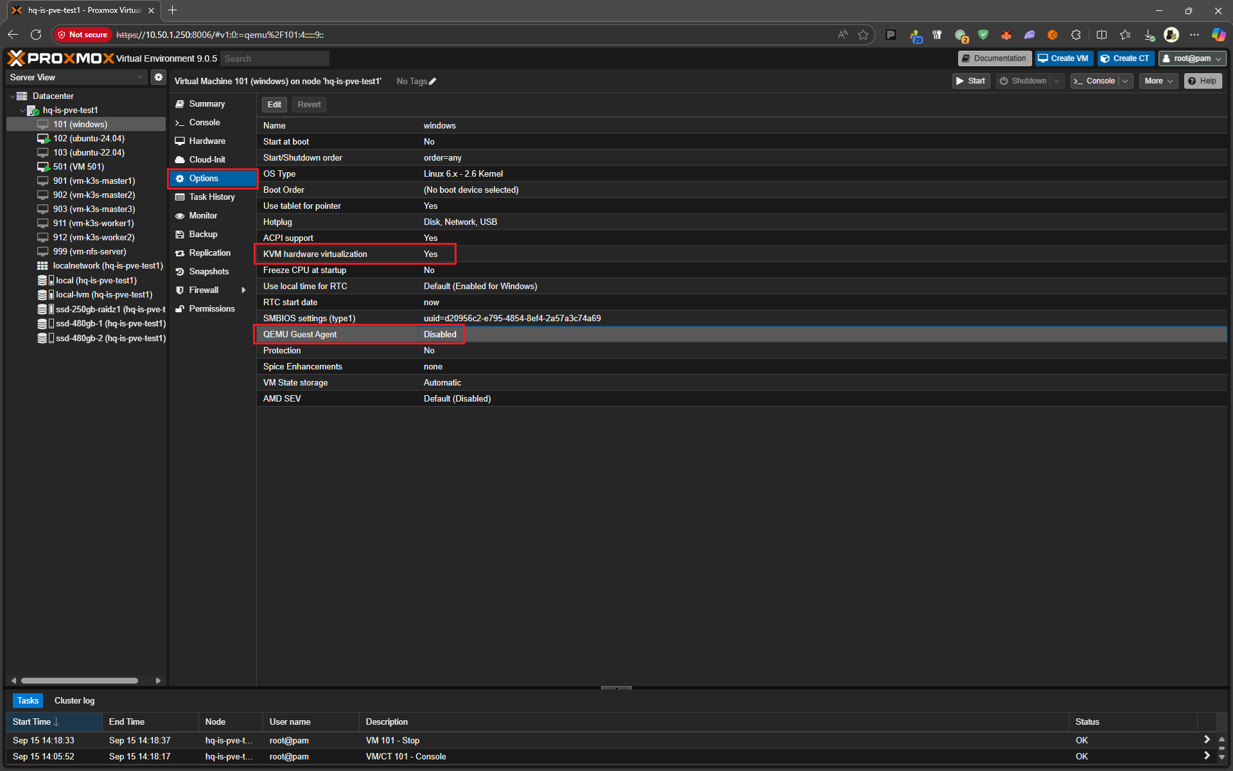Switch to the Cluster log tab
The width and height of the screenshot is (1233, 771).
click(74, 700)
